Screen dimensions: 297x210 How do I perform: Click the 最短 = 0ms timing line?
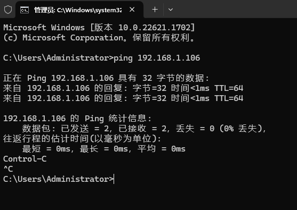(x=104, y=149)
